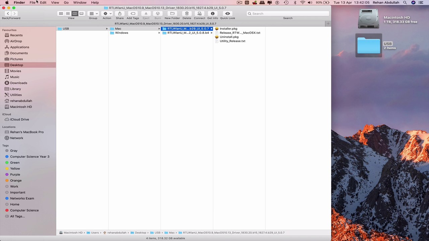This screenshot has width=429, height=241.
Task: Select the Orange tag in sidebar
Action: pyautogui.click(x=16, y=180)
